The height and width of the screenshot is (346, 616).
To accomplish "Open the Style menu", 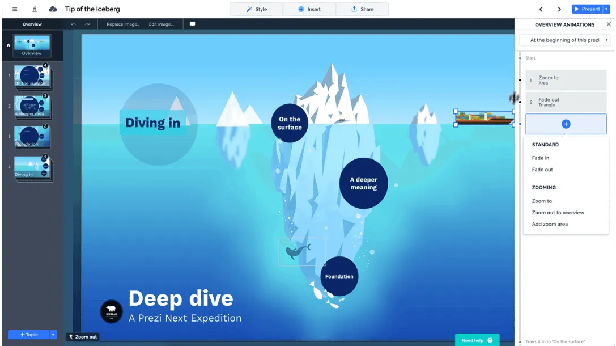I will pos(256,9).
